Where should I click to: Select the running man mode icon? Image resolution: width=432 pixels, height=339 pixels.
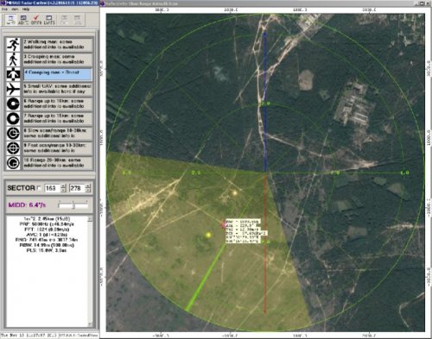click(13, 44)
